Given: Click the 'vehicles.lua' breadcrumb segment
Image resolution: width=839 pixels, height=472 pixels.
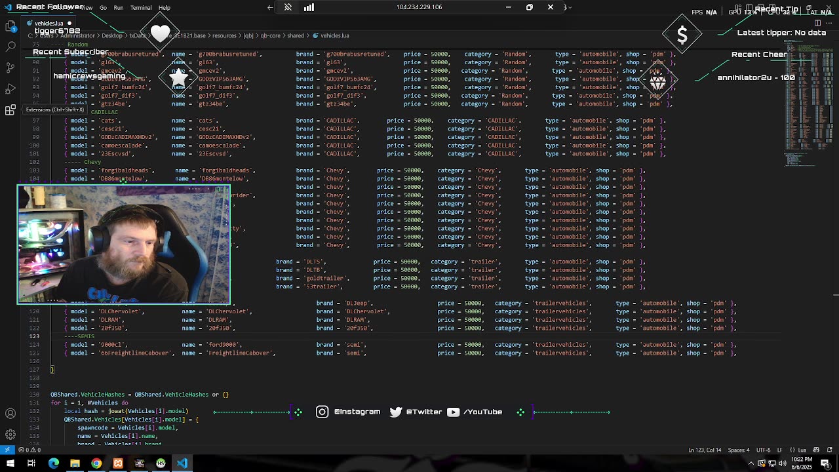Looking at the screenshot, I should 334,35.
